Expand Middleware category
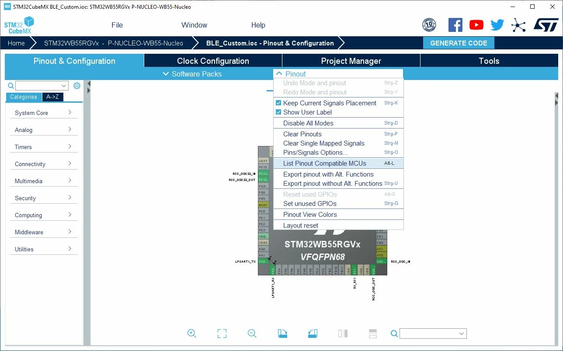Screen dimensions: 563x351 tap(44, 232)
